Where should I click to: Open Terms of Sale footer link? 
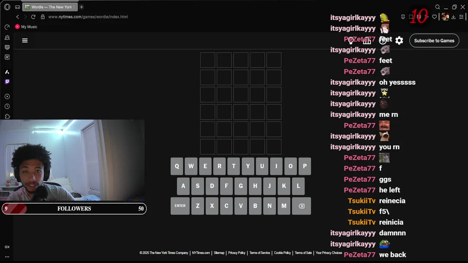pos(303,253)
